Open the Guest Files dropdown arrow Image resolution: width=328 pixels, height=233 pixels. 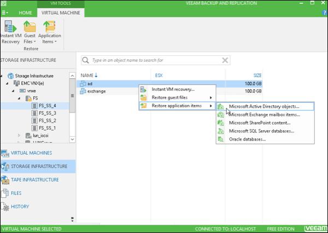tap(35, 42)
